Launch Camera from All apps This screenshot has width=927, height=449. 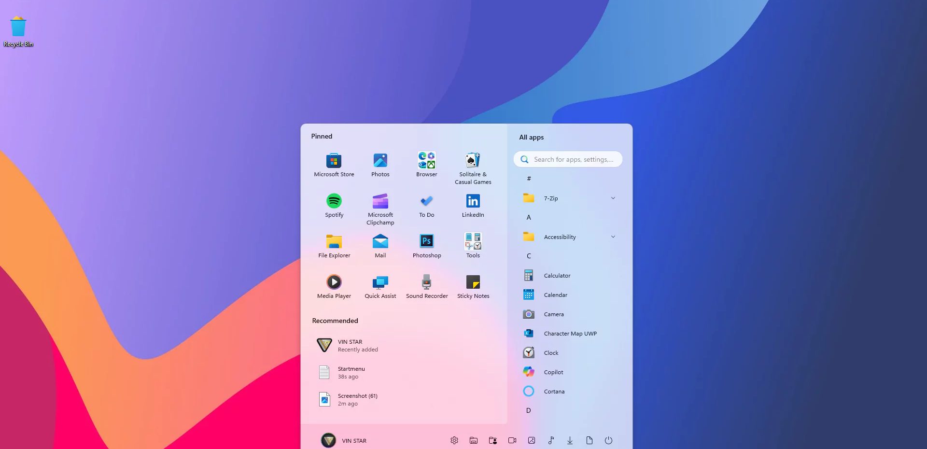(569, 314)
